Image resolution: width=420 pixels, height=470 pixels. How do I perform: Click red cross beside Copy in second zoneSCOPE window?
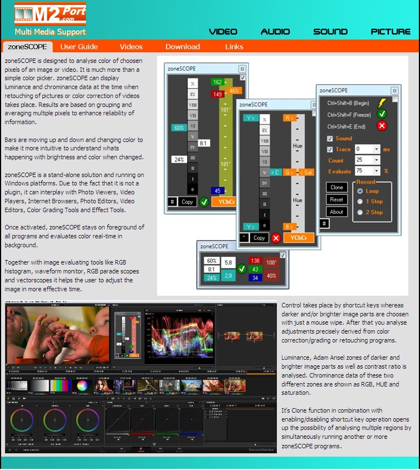pos(276,238)
